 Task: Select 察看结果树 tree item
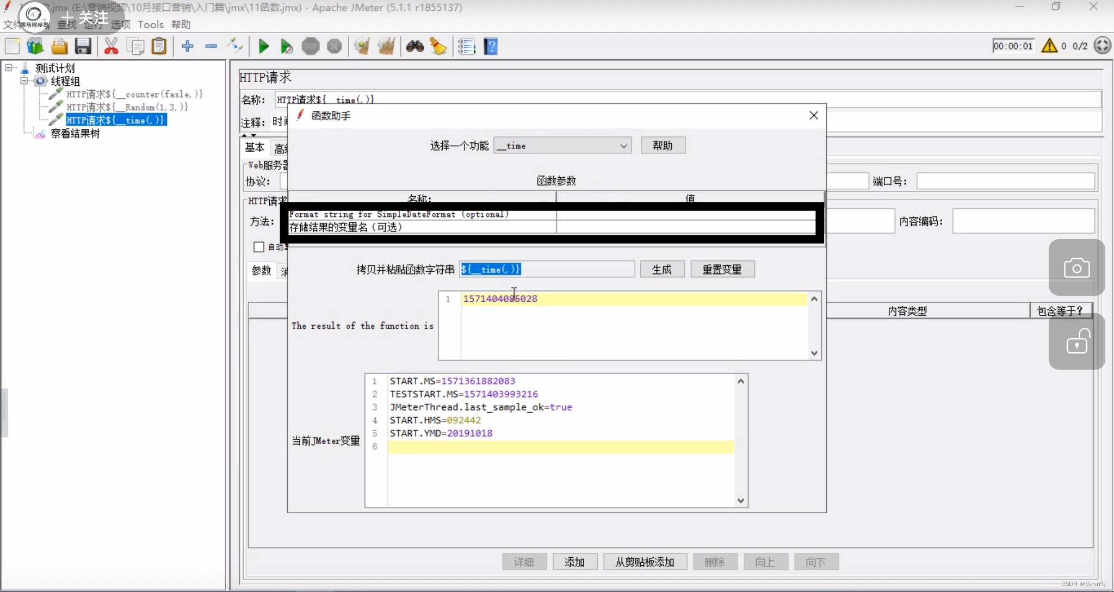(75, 133)
